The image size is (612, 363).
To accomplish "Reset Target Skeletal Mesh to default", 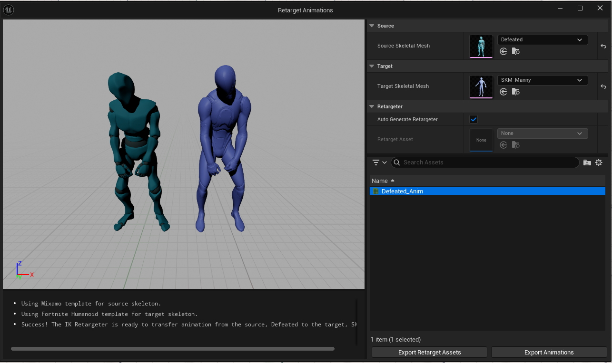I will [x=603, y=86].
